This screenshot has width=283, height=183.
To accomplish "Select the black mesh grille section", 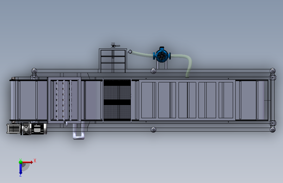I will pos(117,100).
